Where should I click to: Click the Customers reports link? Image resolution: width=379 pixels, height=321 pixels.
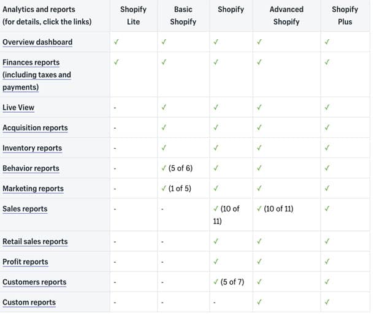point(34,282)
